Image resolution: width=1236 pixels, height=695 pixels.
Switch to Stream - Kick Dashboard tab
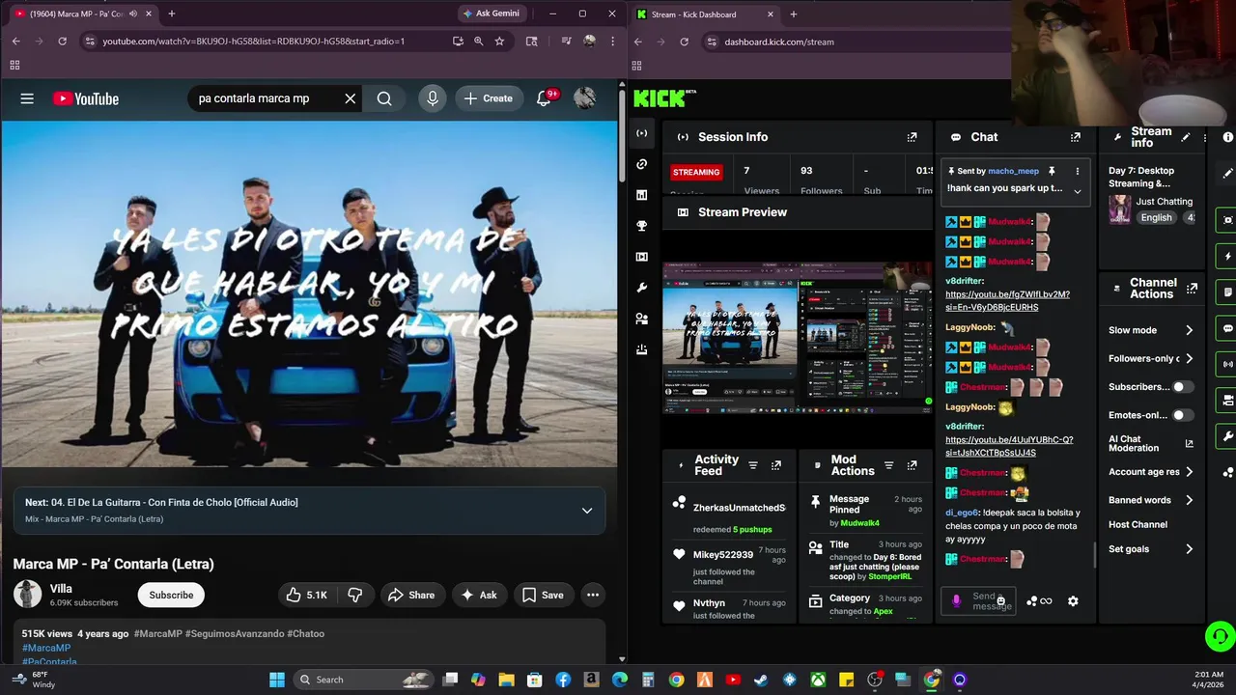point(704,14)
